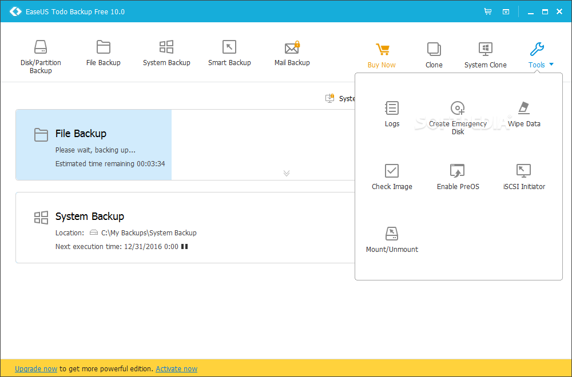Select Enable PreOS option

(458, 177)
